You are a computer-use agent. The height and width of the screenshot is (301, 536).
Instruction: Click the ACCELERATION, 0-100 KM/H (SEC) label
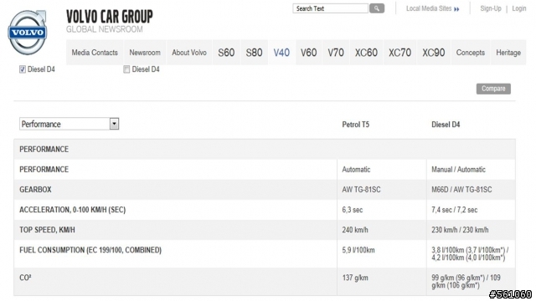[73, 210]
